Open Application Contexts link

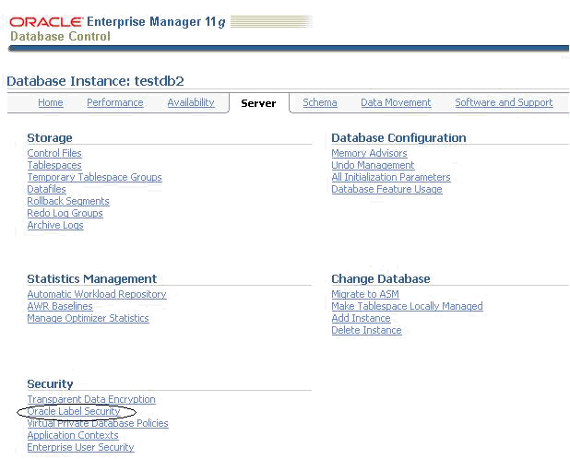coord(73,435)
